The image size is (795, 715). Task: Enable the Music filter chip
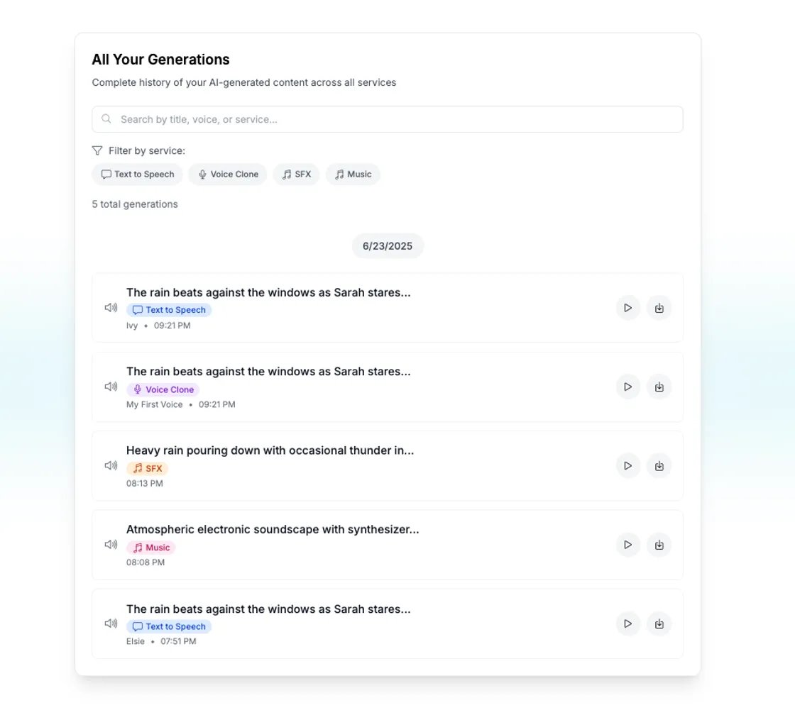353,174
